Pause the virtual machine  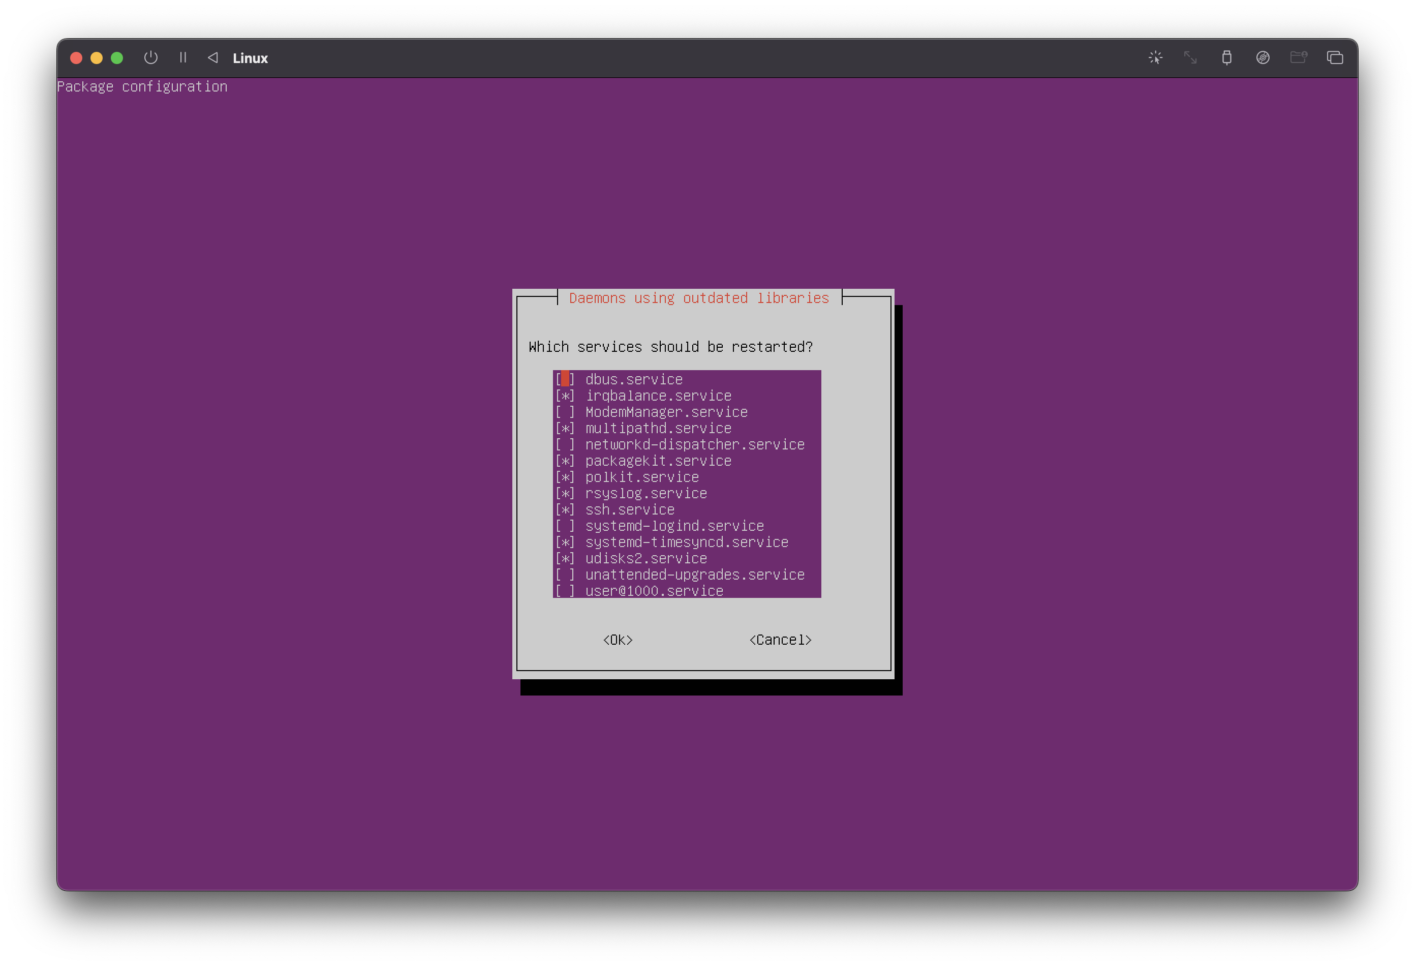pyautogui.click(x=182, y=58)
